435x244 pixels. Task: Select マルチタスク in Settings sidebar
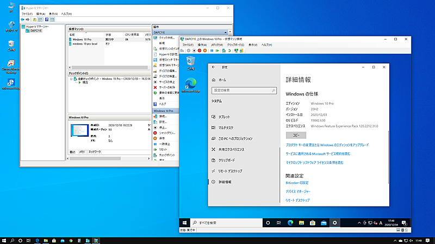tap(244, 128)
